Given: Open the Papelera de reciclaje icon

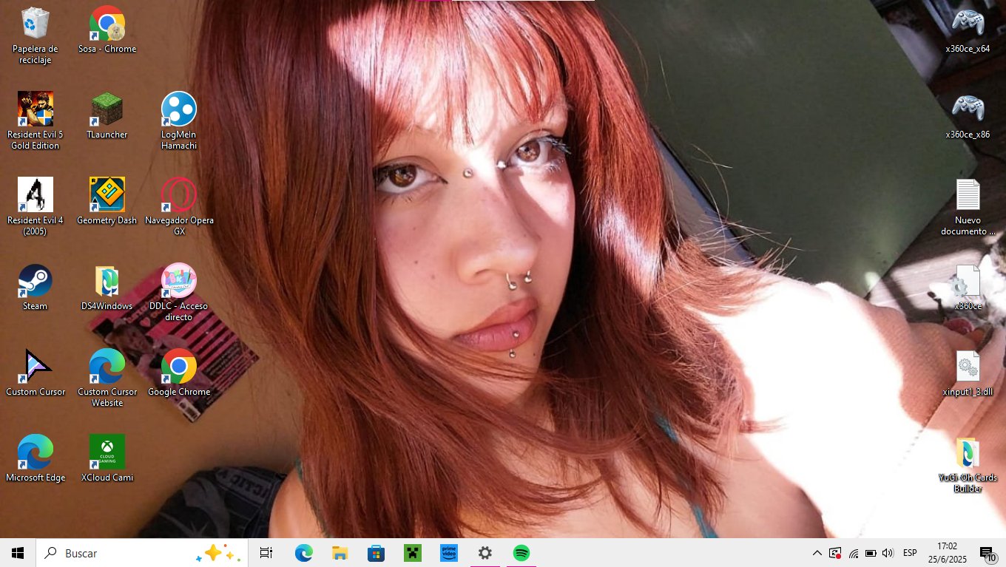Looking at the screenshot, I should [35, 24].
